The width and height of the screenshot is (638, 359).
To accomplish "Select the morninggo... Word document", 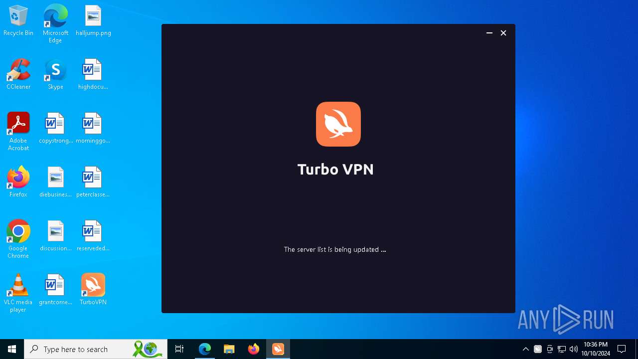I will pyautogui.click(x=93, y=129).
